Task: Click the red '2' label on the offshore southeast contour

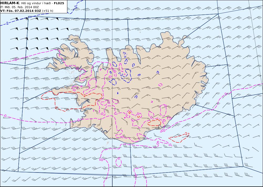Action: click(x=186, y=134)
